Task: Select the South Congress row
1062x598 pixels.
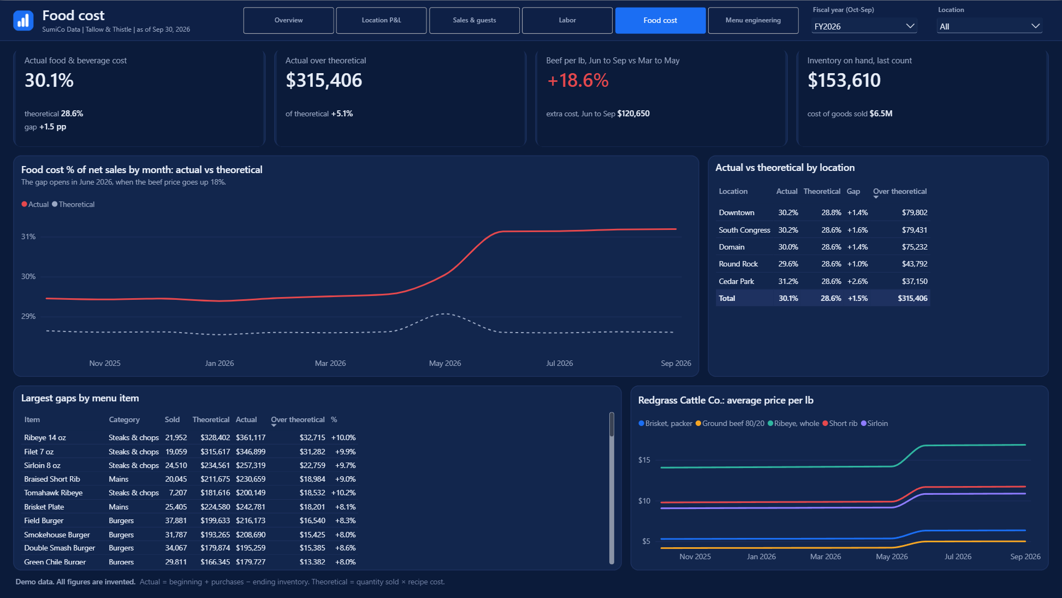Action: click(823, 230)
